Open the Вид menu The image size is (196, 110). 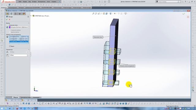(29, 2)
